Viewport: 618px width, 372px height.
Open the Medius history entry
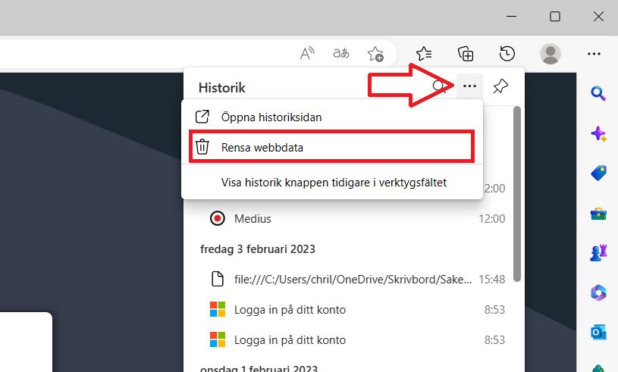pos(253,218)
